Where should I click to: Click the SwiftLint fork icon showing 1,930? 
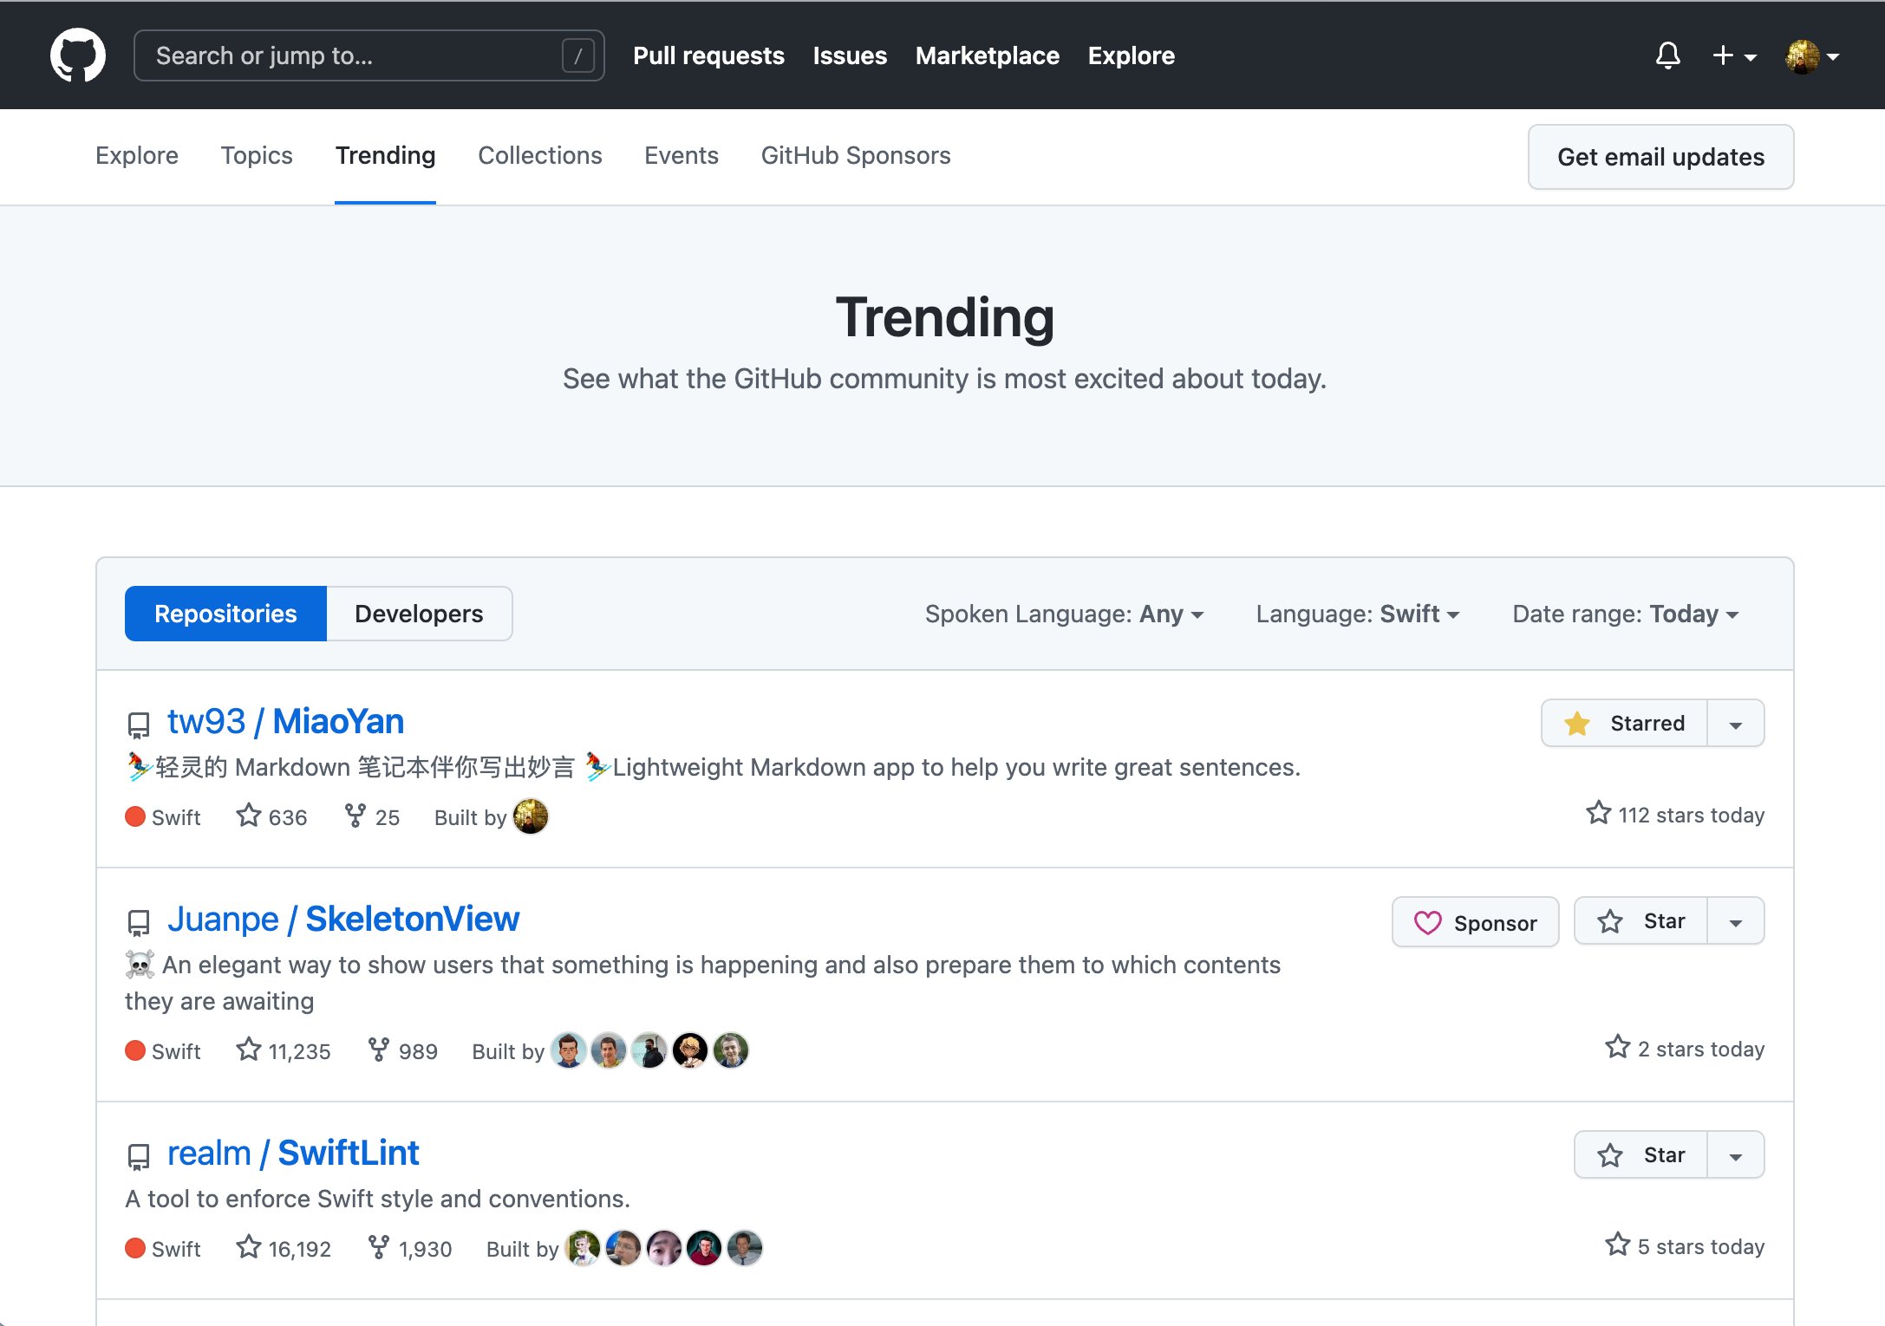(378, 1247)
